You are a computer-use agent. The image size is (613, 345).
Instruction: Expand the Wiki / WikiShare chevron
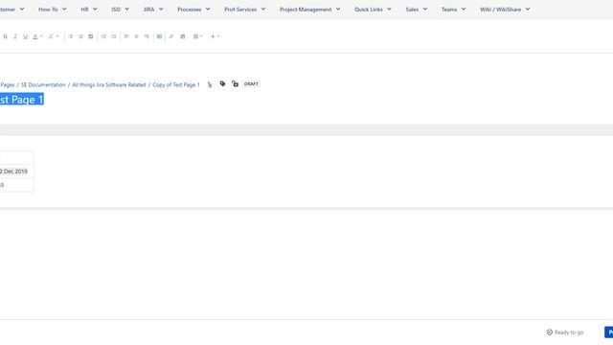pyautogui.click(x=528, y=9)
